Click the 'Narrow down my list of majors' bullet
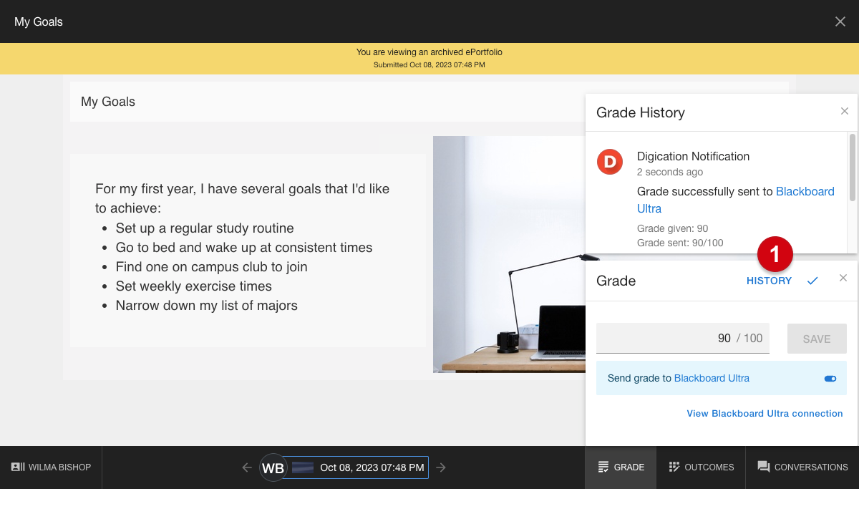This screenshot has height=509, width=859. 206,306
